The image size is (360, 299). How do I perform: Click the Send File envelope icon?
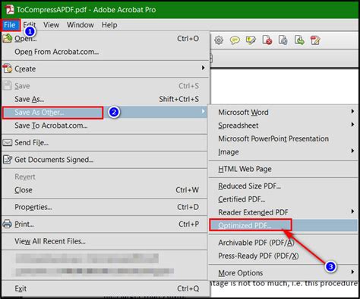[x=8, y=142]
